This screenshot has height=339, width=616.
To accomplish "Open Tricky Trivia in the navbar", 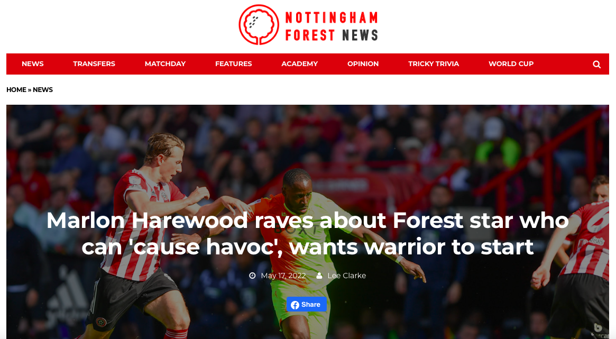I will (x=434, y=63).
